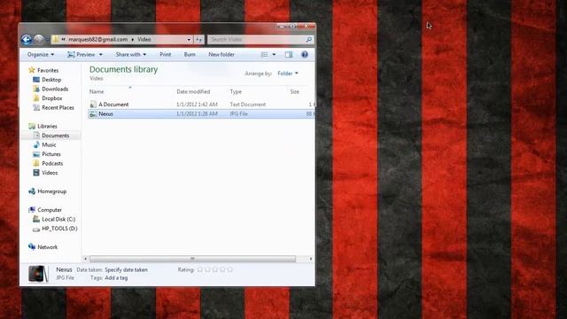Image resolution: width=567 pixels, height=319 pixels.
Task: Click the horizontal scrollbar thumb
Action: pyautogui.click(x=193, y=259)
